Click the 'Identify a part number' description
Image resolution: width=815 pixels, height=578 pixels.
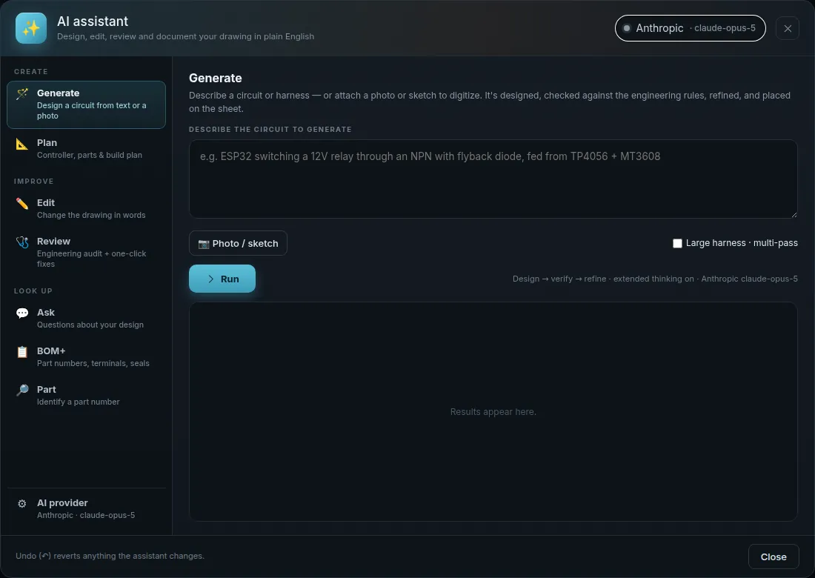tap(78, 402)
